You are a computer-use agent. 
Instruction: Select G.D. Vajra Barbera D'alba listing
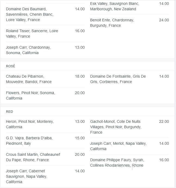coord(29,141)
